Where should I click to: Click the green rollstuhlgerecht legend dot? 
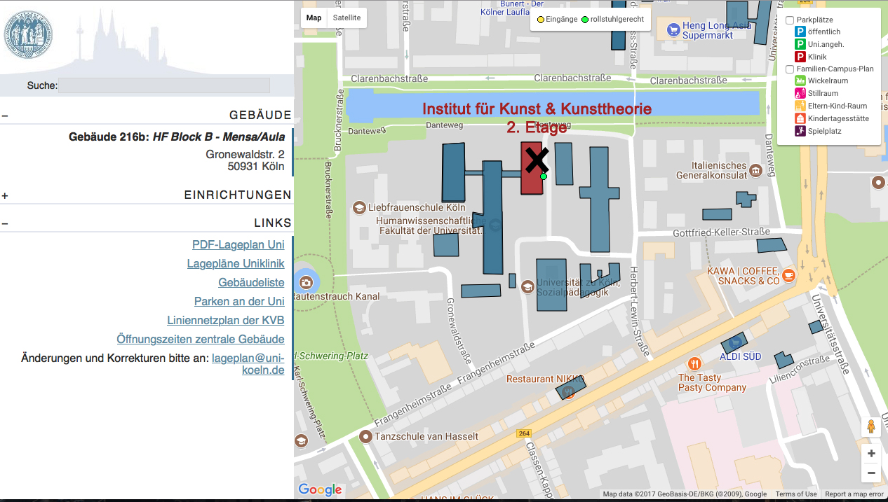585,20
